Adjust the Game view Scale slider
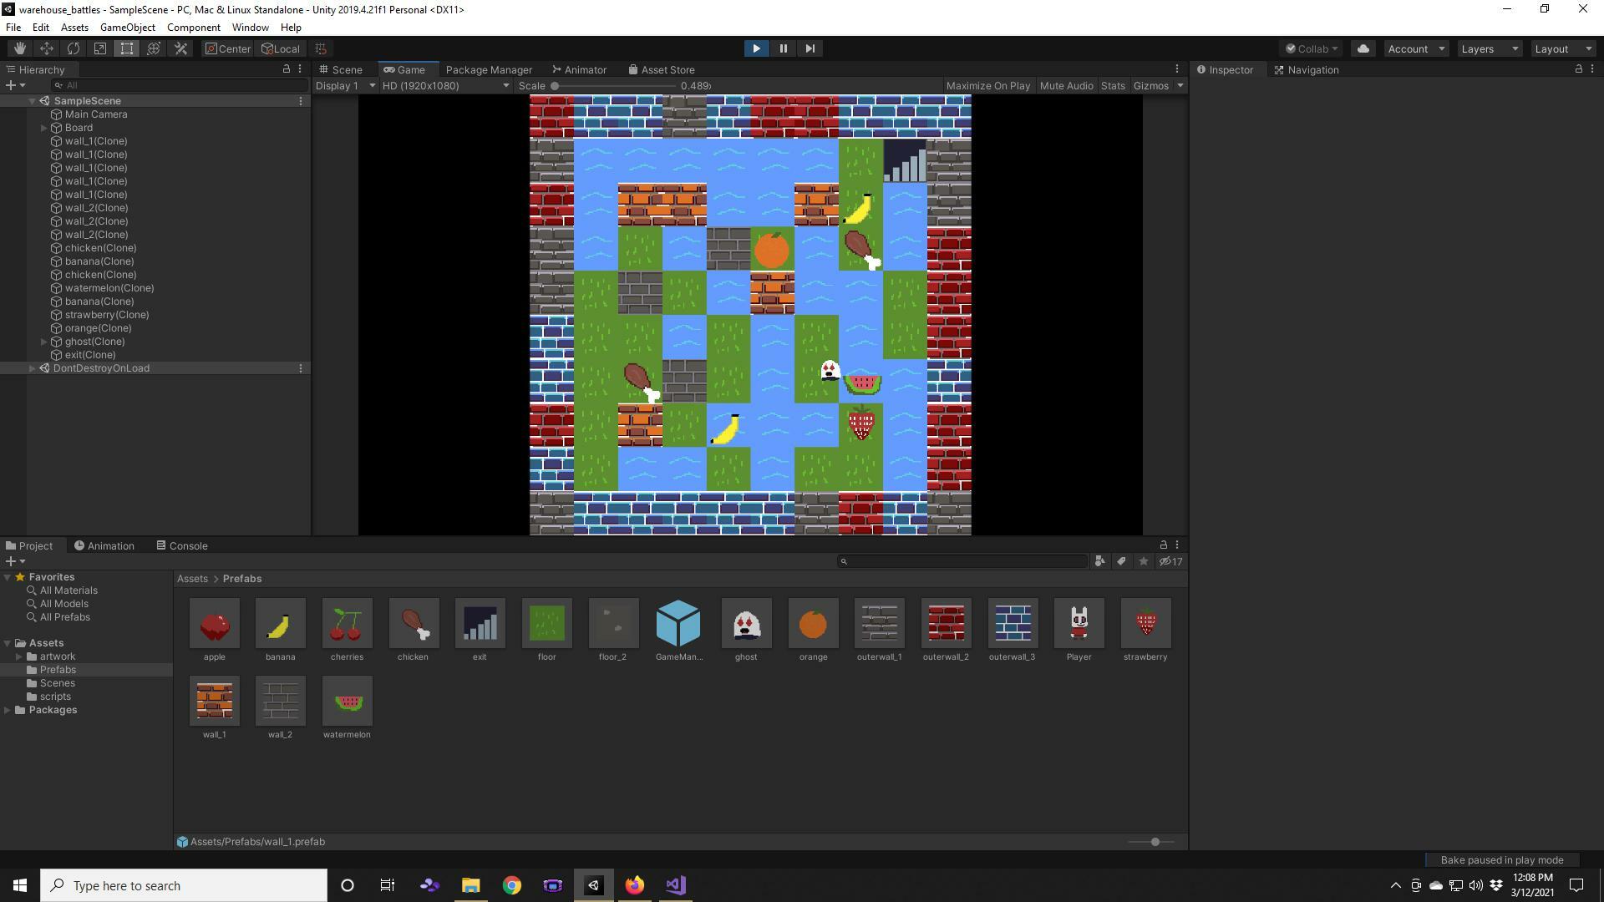This screenshot has height=902, width=1604. (x=555, y=86)
